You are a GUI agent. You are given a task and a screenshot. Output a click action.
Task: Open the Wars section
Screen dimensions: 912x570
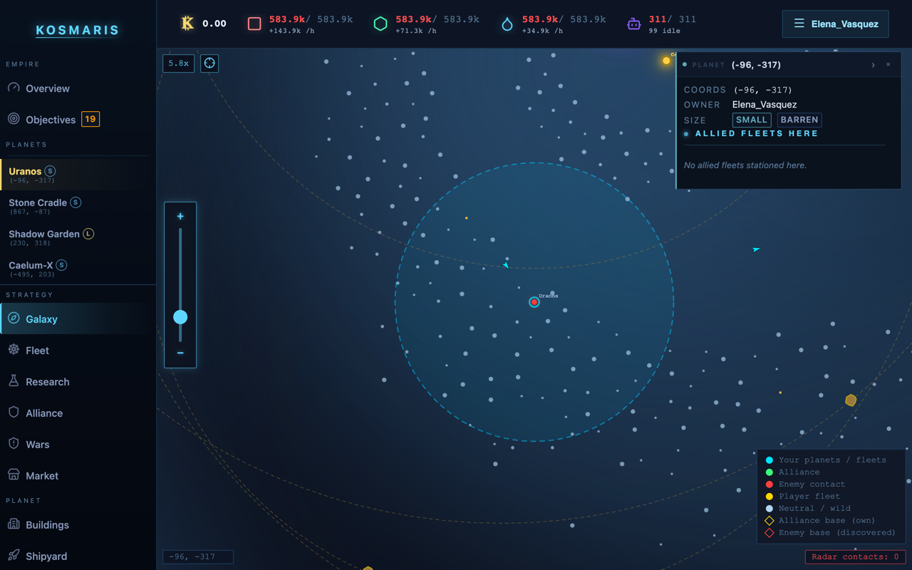pos(78,445)
